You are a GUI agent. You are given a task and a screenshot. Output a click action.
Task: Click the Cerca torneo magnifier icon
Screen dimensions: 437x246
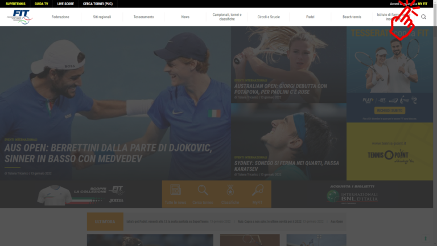tap(203, 191)
